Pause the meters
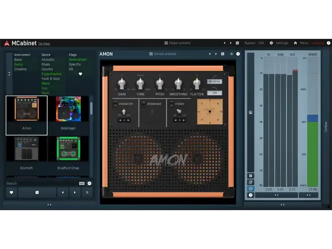Screen dimensions: 332x249 point(250,176)
